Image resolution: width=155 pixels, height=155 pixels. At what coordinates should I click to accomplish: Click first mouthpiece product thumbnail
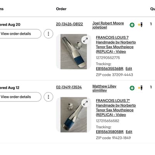click(x=74, y=52)
